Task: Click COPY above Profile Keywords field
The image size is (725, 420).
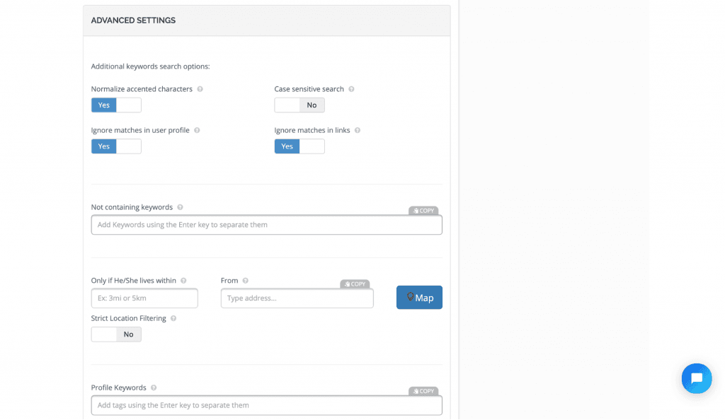Action: coord(423,391)
